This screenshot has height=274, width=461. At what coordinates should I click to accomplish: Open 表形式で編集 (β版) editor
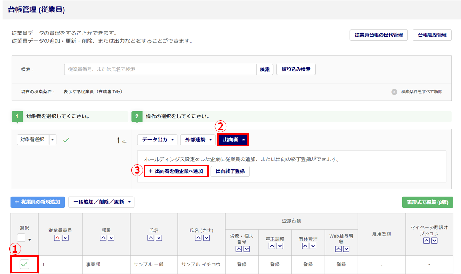427,202
